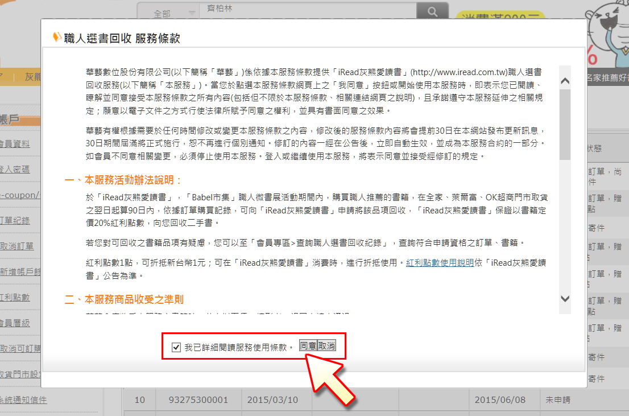Open 系統通知信件 in the background sidebar

[x=23, y=400]
